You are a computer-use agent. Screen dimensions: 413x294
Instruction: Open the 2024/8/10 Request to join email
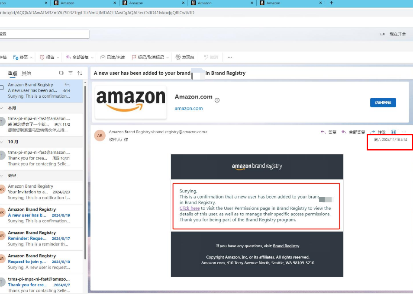(41, 262)
